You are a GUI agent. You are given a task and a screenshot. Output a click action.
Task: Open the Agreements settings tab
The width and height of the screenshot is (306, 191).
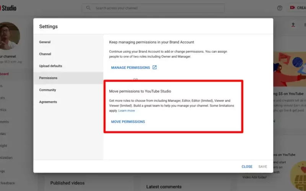click(48, 102)
